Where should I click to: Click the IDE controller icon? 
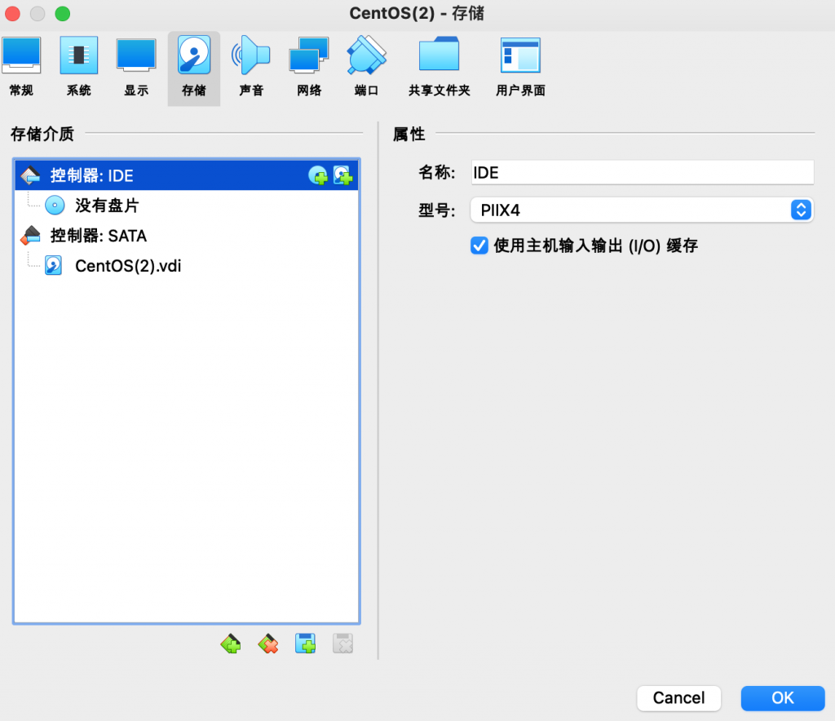[30, 175]
